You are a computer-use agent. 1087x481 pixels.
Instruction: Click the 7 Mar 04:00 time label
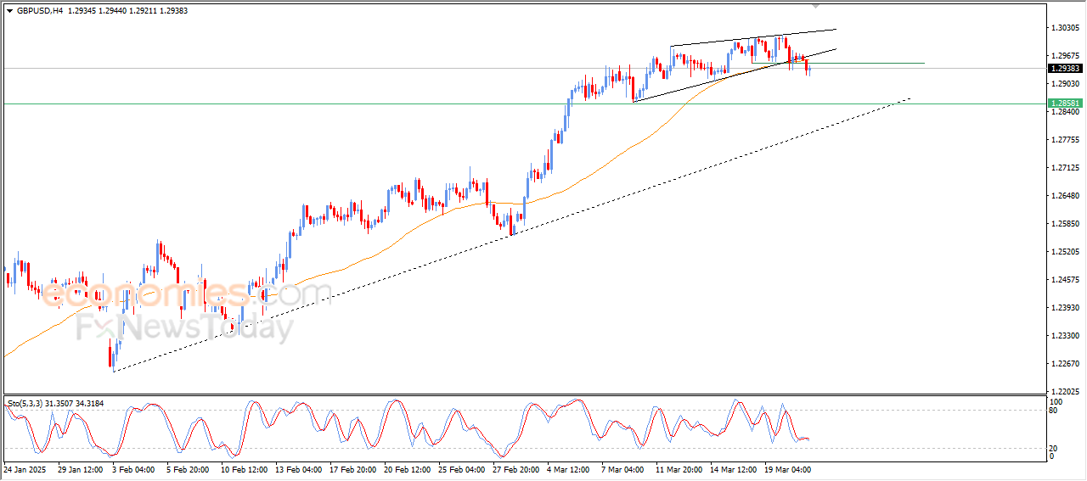click(x=622, y=468)
